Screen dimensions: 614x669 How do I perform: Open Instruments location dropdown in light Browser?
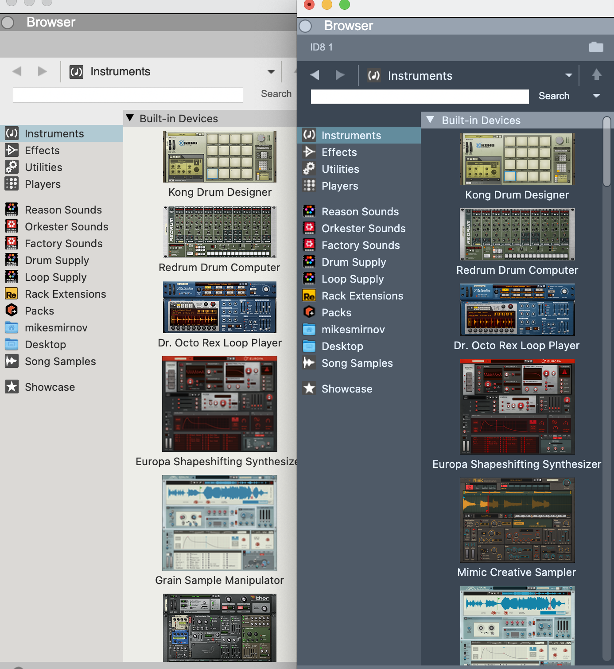tap(271, 71)
